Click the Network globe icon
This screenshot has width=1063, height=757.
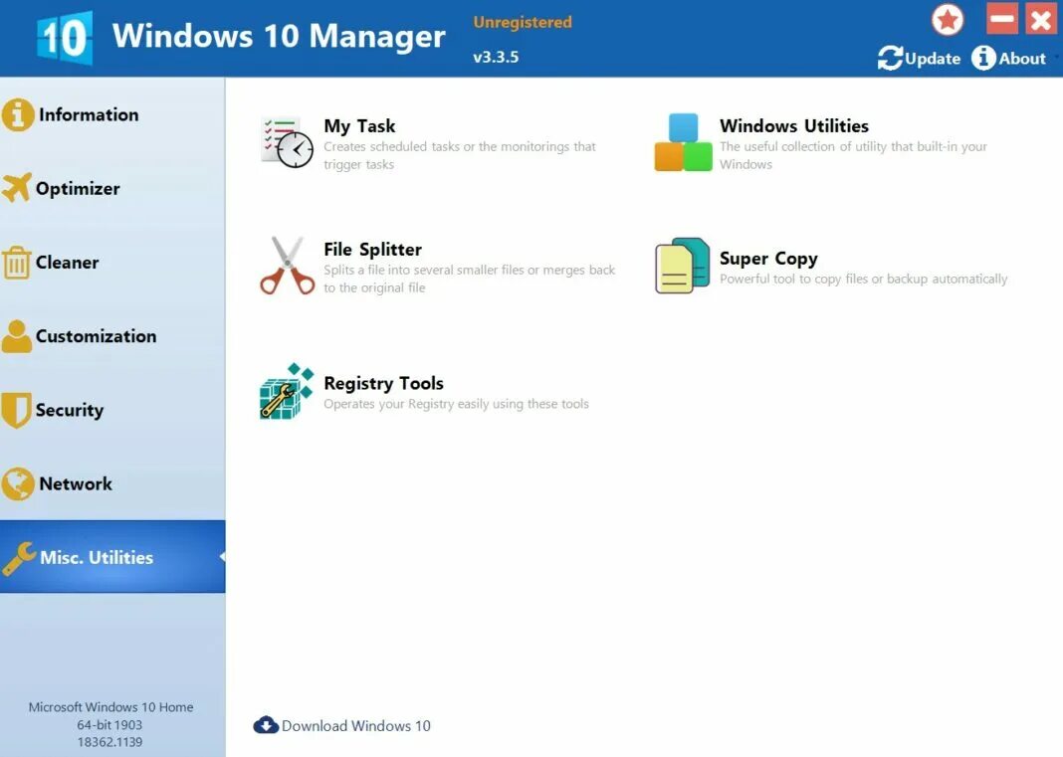point(18,483)
